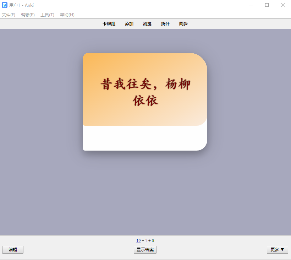Click the card text 昔我往矣，杨柳依依
Screen dimensions: 291x260
145,92
